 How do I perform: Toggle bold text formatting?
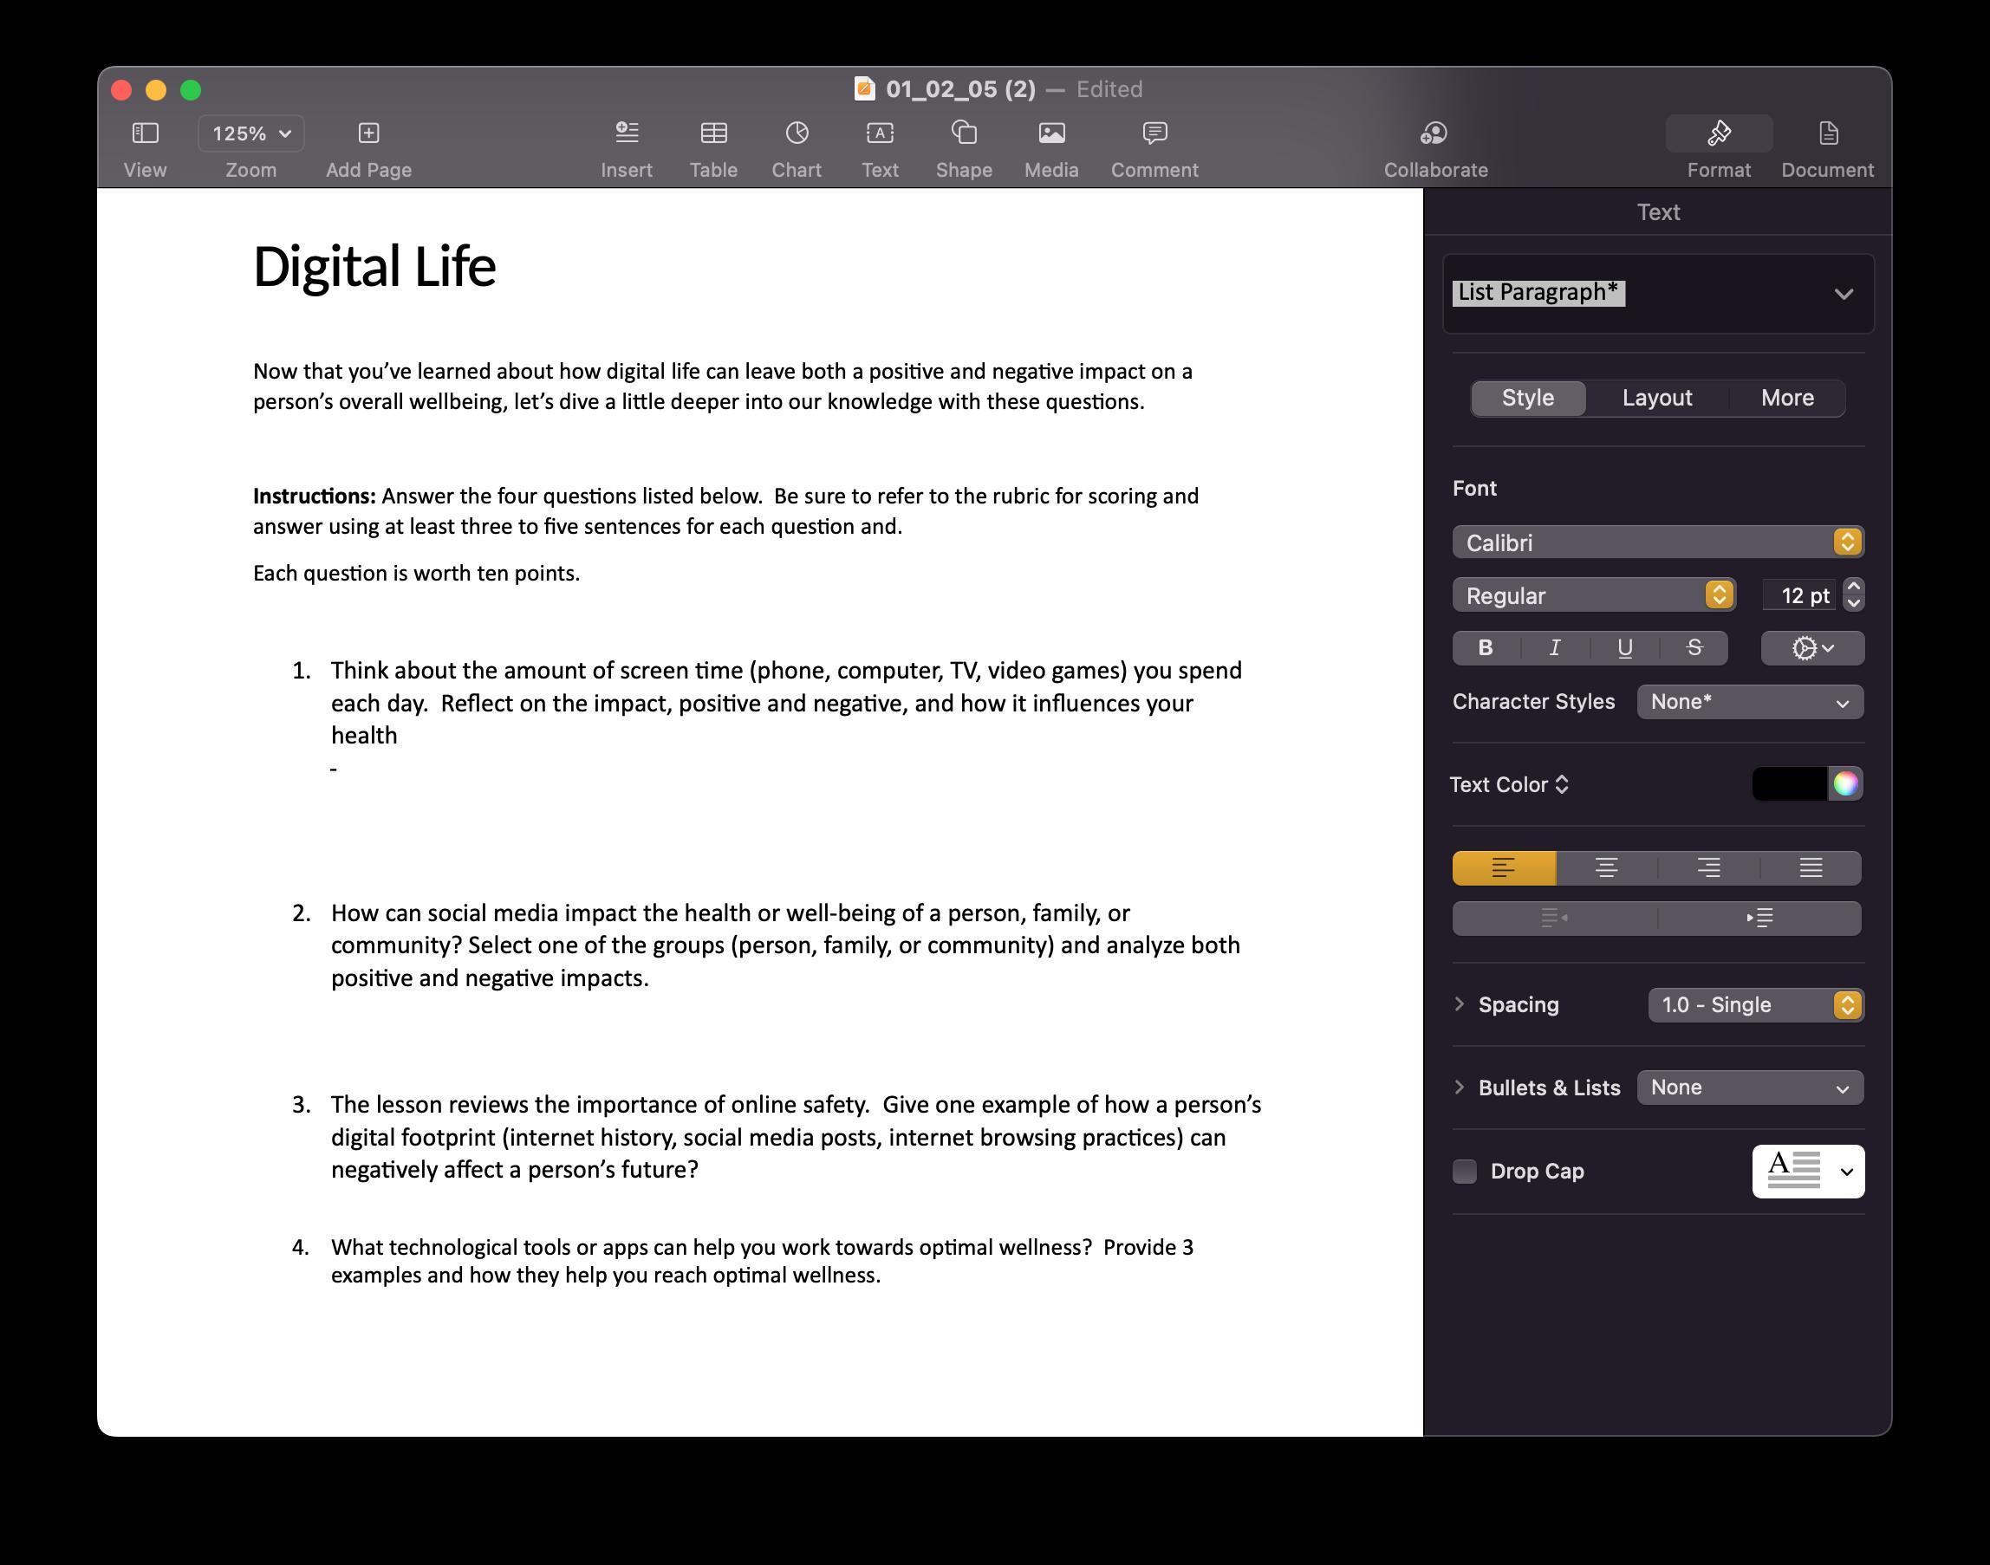click(x=1486, y=648)
